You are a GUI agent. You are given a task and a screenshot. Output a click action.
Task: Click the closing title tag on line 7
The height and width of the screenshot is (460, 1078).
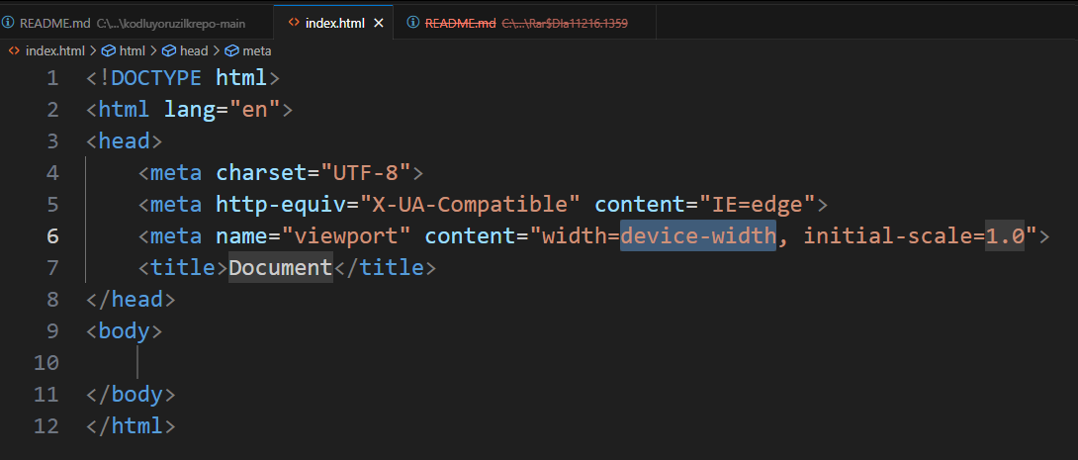[x=385, y=267]
